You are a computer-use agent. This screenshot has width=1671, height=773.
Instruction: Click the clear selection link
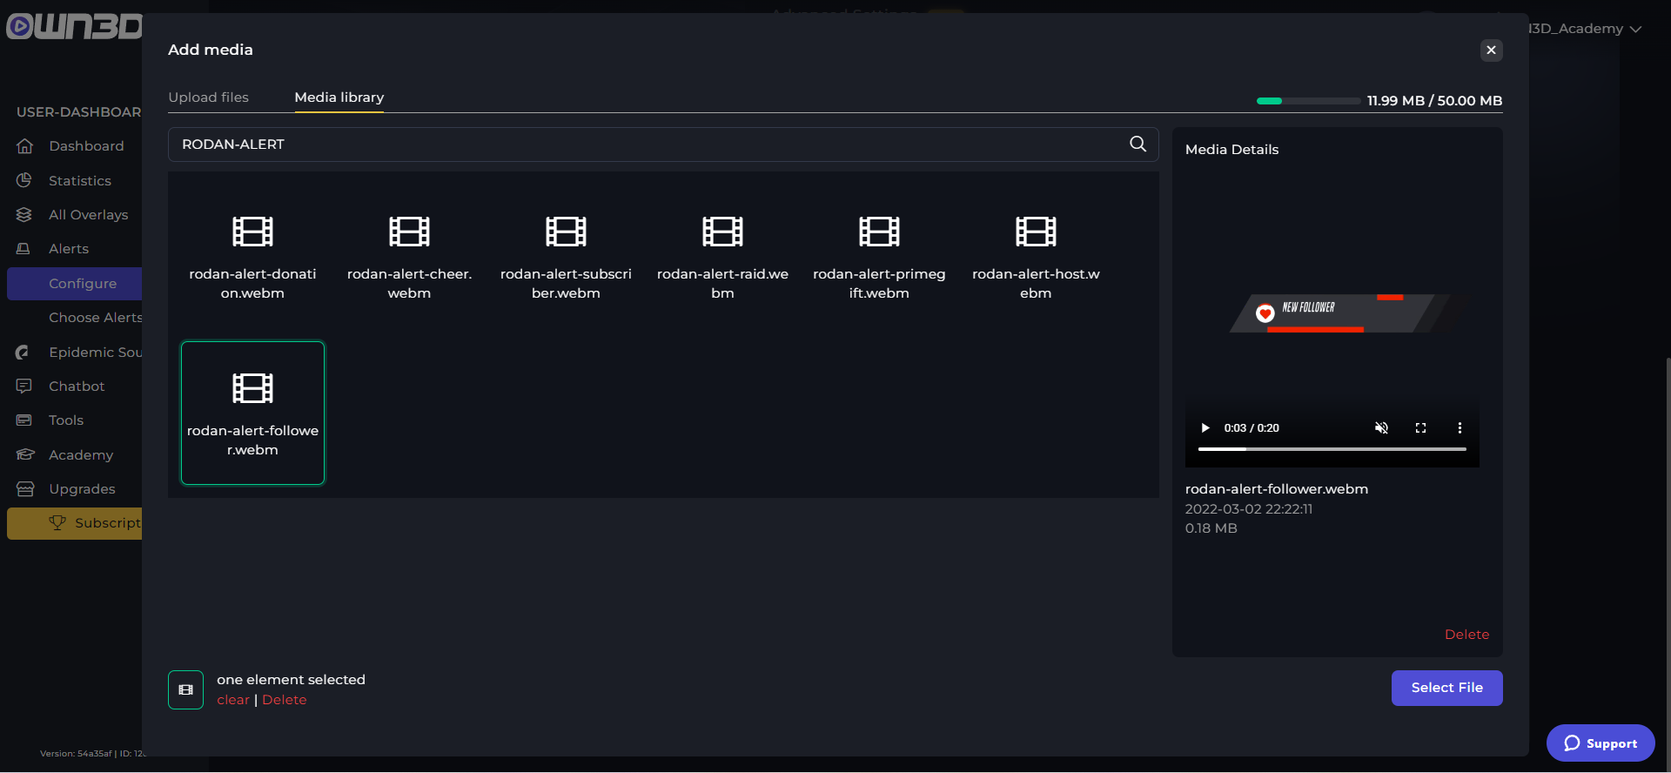(232, 700)
